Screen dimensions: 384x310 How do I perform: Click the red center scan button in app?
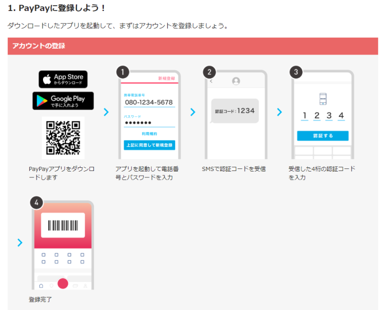pyautogui.click(x=63, y=284)
